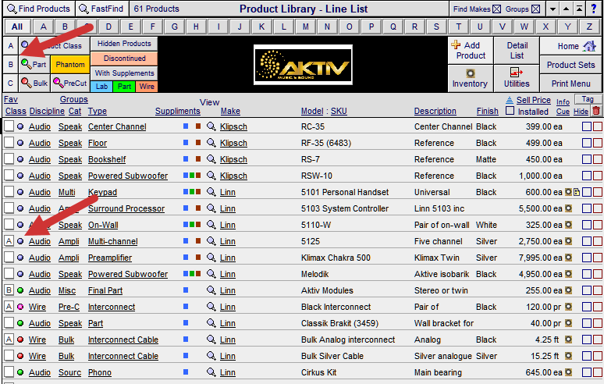This screenshot has width=604, height=384.
Task: Click With Supplements button
Action: 124,73
